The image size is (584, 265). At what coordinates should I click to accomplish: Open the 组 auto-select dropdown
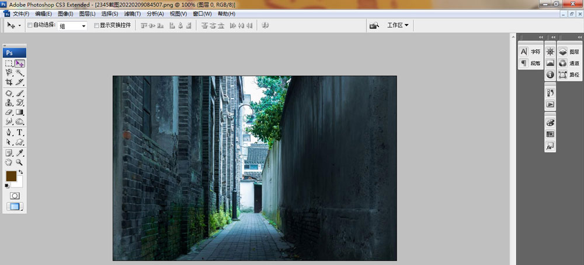coord(72,26)
